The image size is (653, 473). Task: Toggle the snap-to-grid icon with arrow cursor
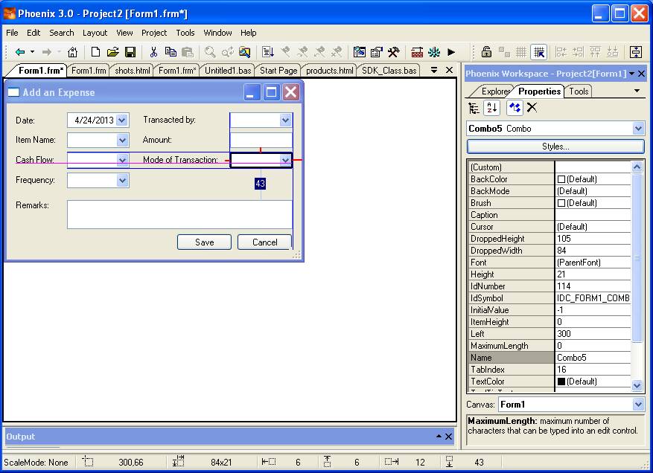539,52
